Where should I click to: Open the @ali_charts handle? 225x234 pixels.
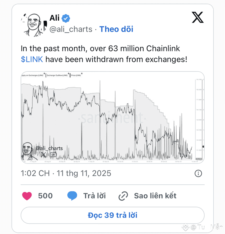(x=71, y=29)
